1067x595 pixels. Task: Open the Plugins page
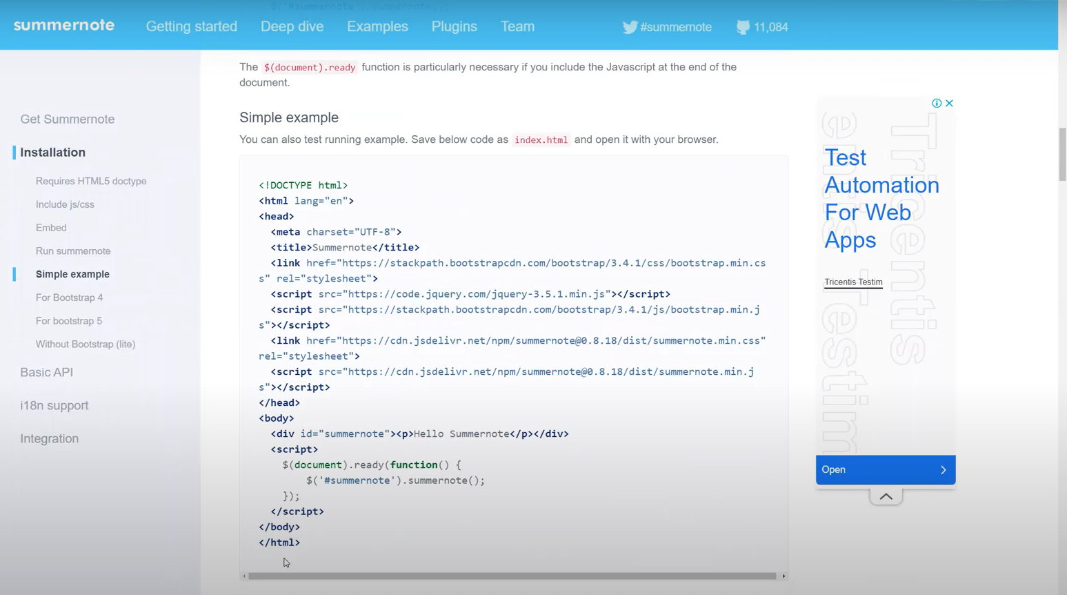point(454,26)
